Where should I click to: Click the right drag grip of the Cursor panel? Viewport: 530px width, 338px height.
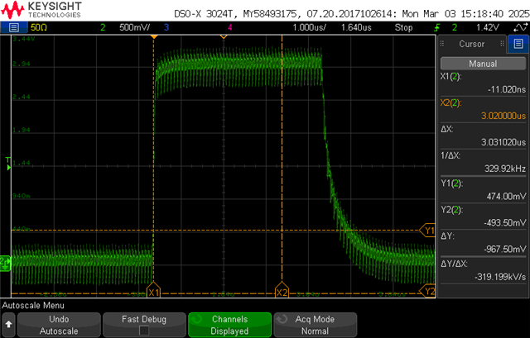[x=502, y=44]
